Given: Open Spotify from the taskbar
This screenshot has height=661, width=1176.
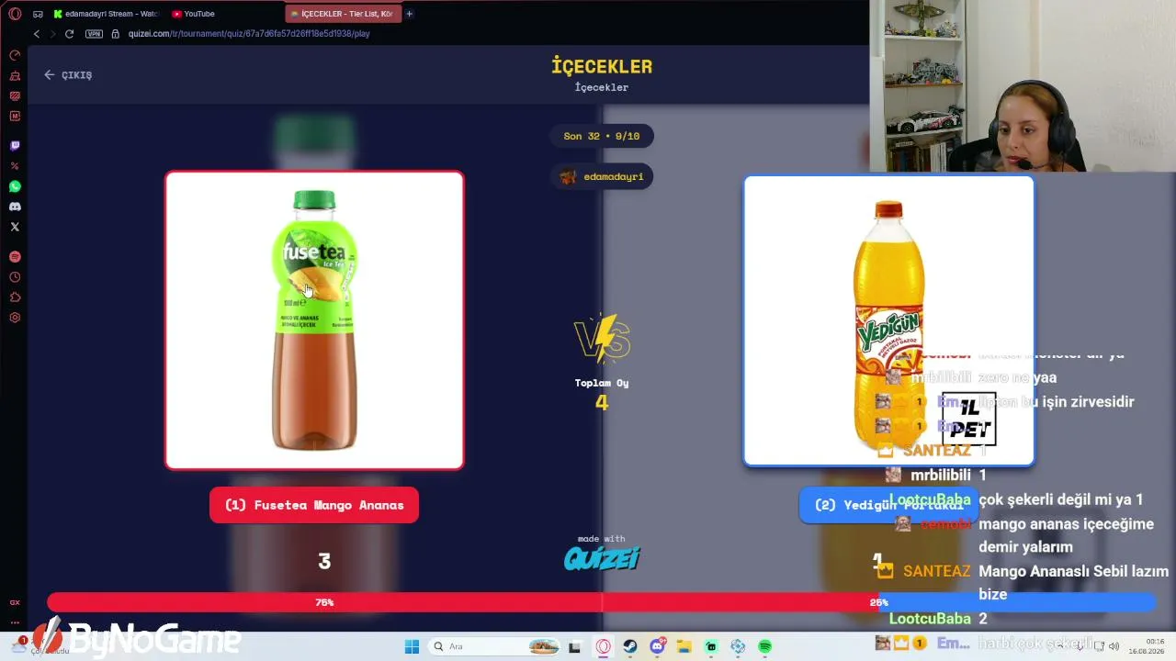Looking at the screenshot, I should (765, 646).
